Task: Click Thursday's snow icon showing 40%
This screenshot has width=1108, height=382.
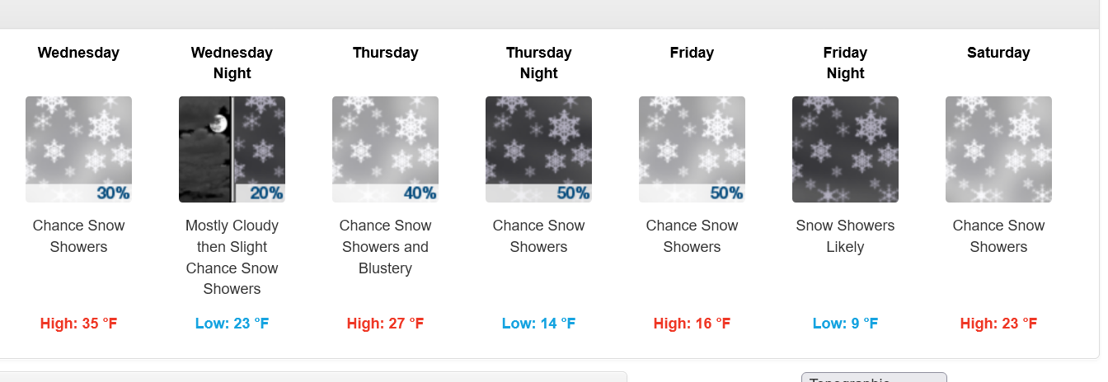Action: click(x=385, y=149)
